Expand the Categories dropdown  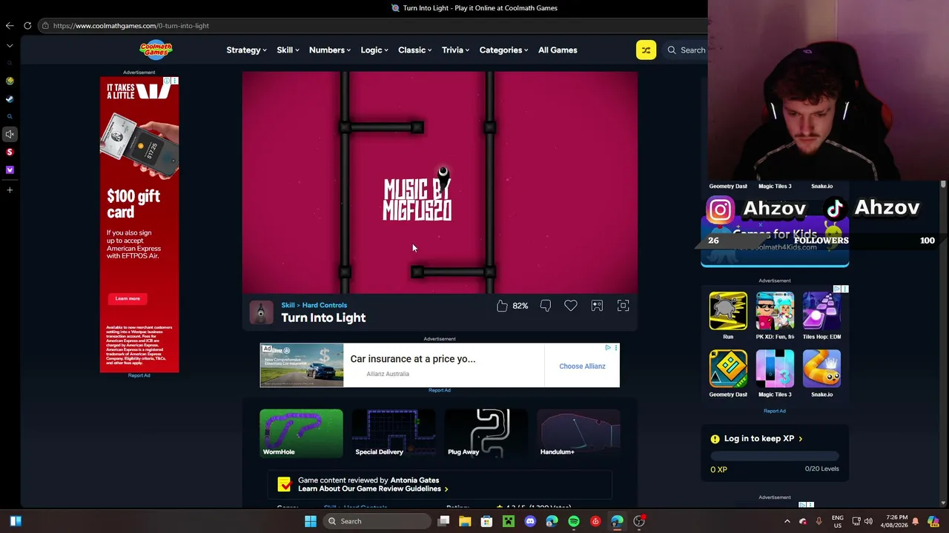point(504,50)
